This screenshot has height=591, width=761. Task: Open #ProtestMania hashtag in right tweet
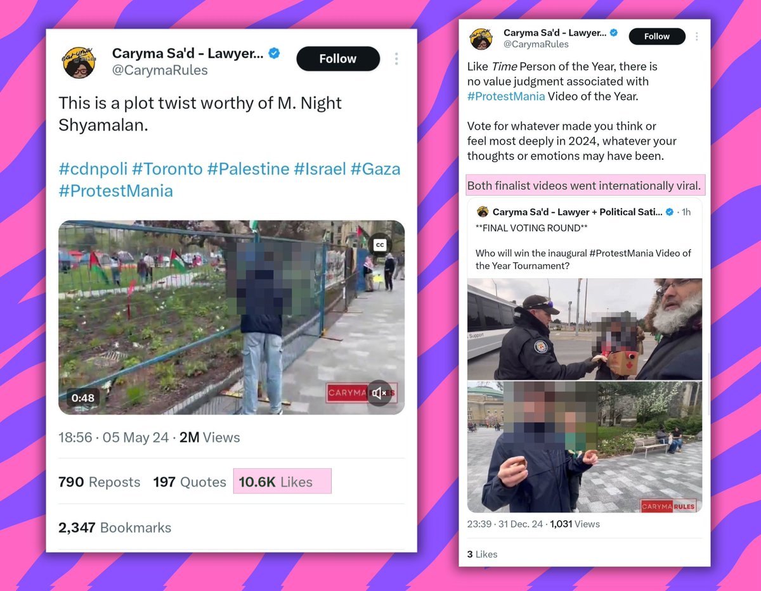point(506,96)
